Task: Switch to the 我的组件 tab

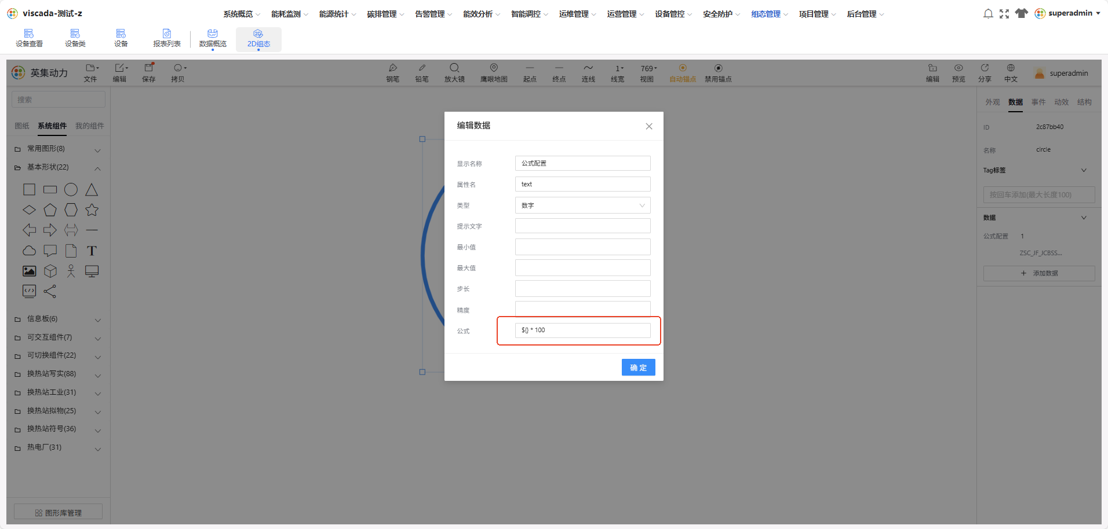Action: [x=90, y=126]
